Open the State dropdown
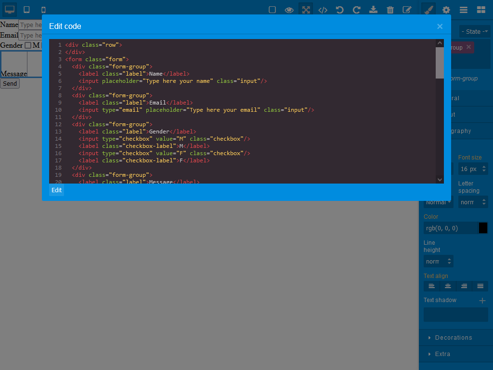The width and height of the screenshot is (493, 370). pyautogui.click(x=475, y=31)
